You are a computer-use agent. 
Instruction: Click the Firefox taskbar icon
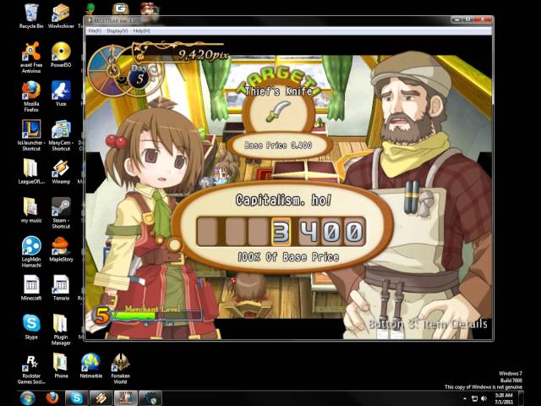tap(52, 398)
